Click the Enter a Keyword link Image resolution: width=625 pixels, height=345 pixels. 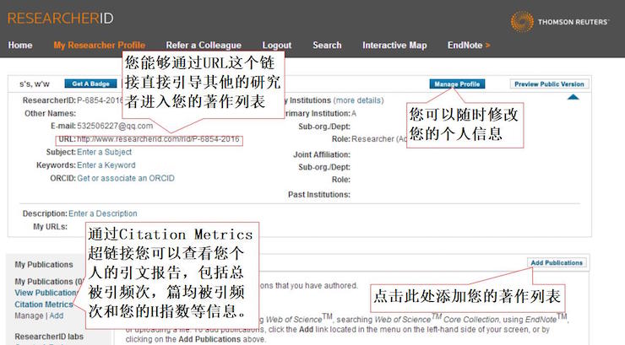pos(106,165)
